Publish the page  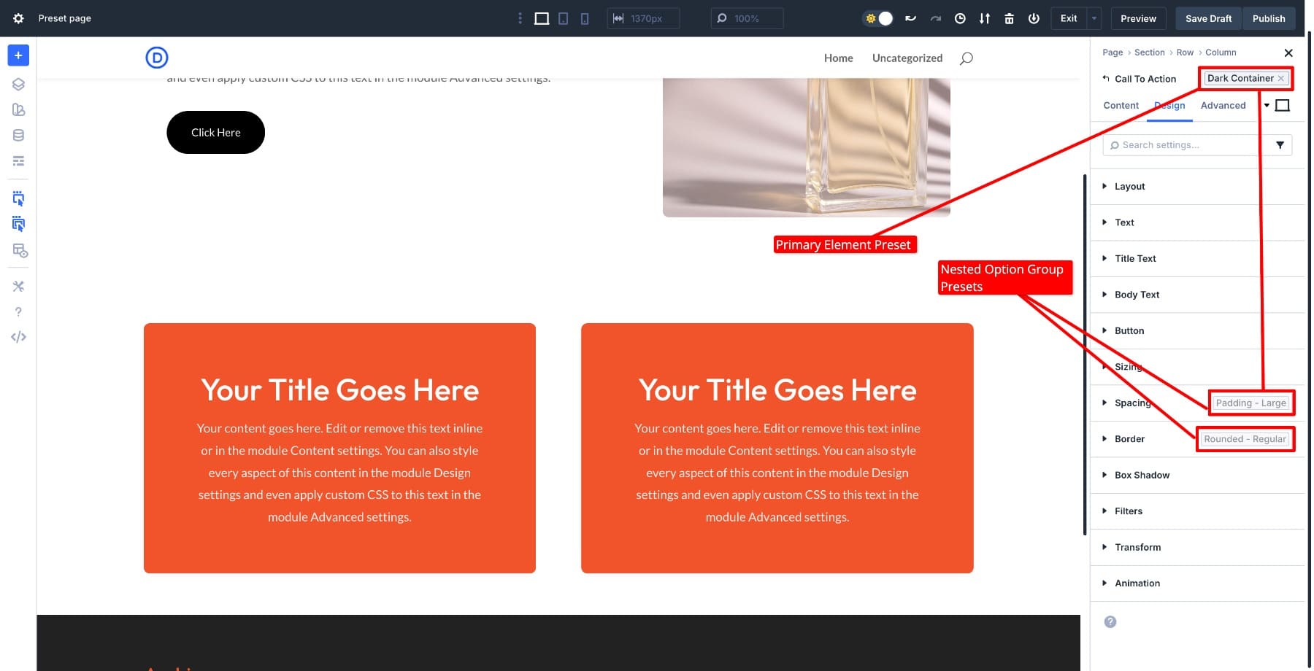1269,18
